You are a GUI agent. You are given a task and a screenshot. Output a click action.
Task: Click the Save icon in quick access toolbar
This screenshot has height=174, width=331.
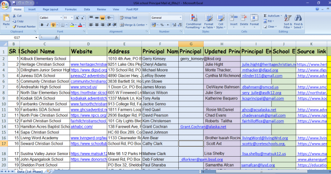pos(14,3)
